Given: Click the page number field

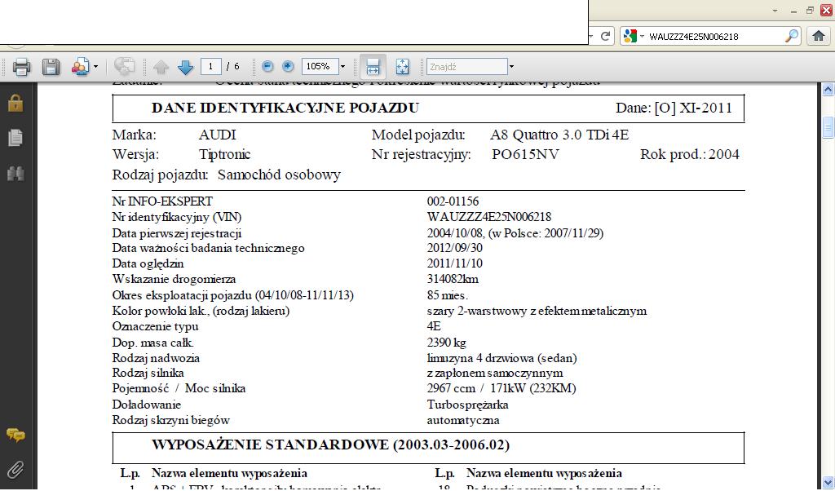Looking at the screenshot, I should [x=211, y=67].
